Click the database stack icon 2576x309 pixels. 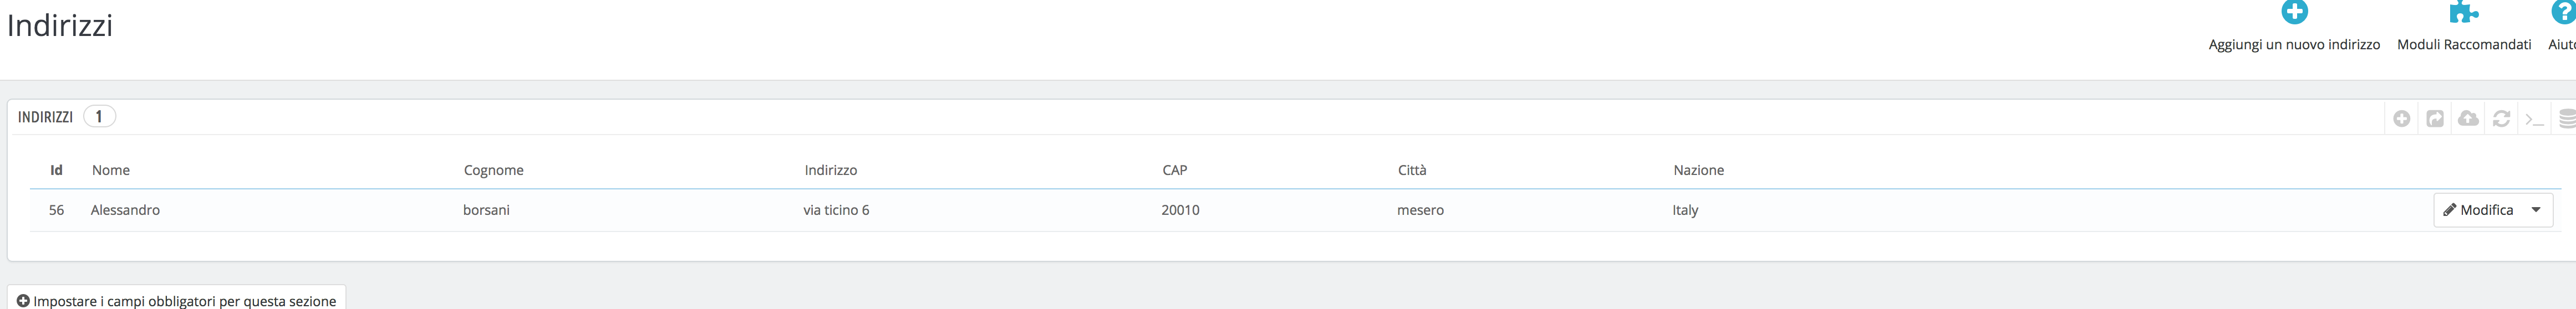[x=2566, y=119]
